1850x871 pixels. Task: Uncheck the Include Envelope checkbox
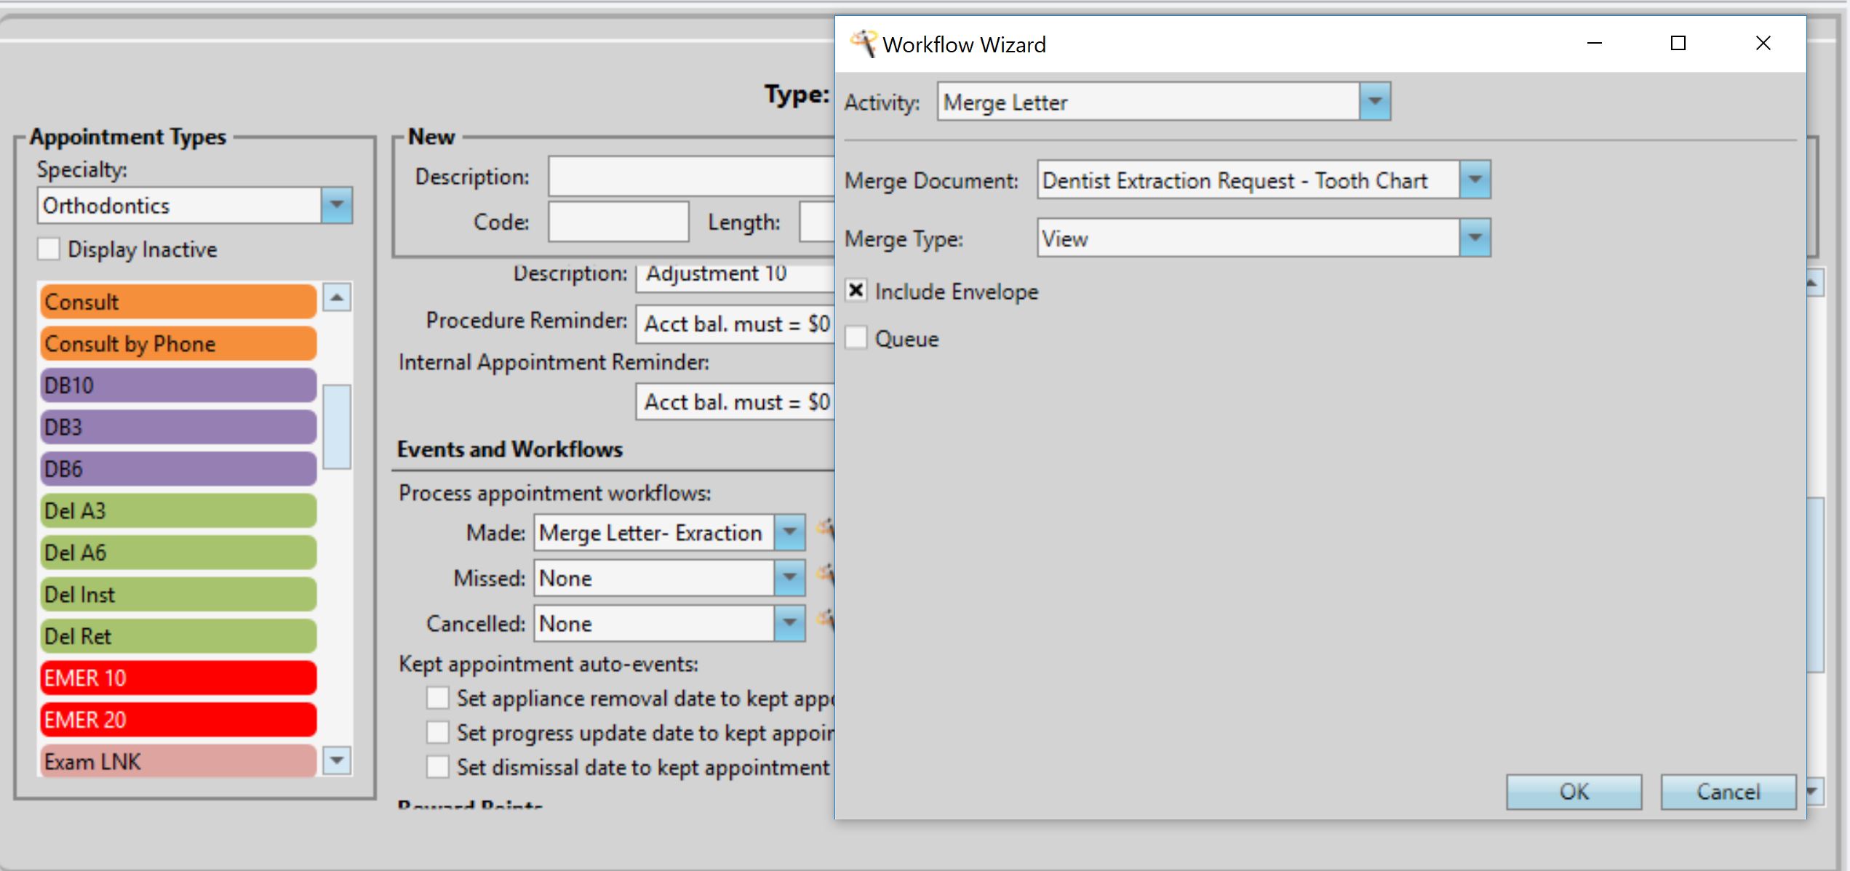click(856, 291)
